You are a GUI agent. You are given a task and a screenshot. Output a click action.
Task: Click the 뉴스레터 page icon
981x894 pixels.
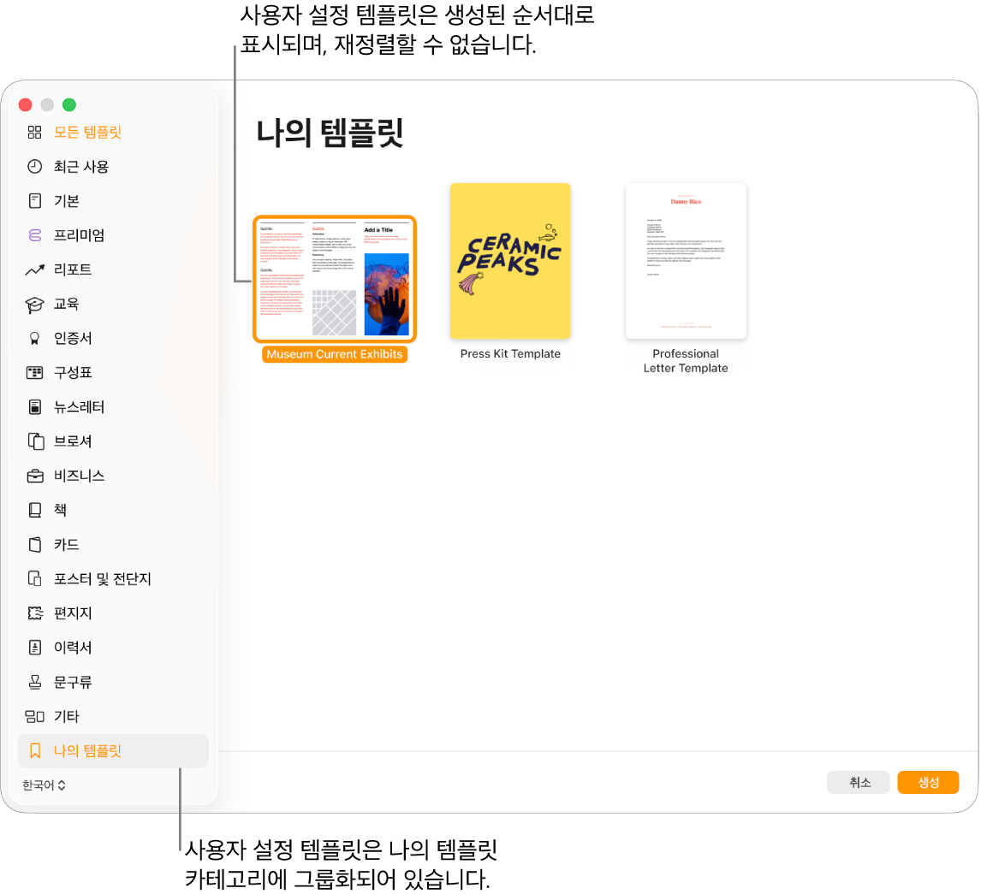coord(35,407)
